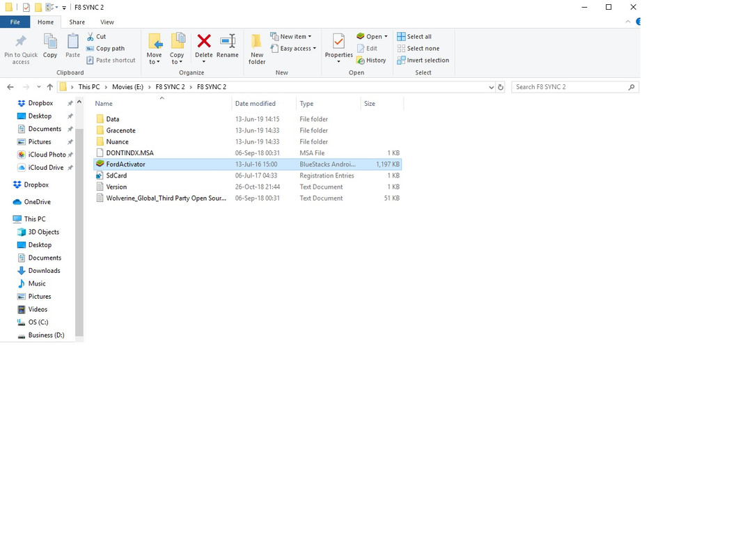Sort by Type column header

click(329, 103)
